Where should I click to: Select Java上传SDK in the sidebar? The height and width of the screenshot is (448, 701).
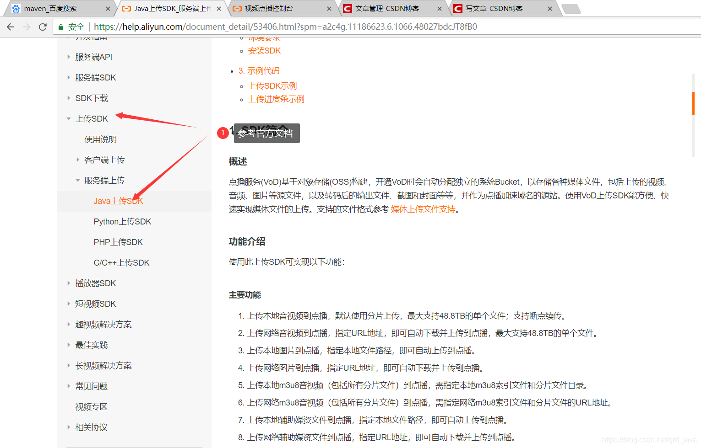click(x=118, y=201)
